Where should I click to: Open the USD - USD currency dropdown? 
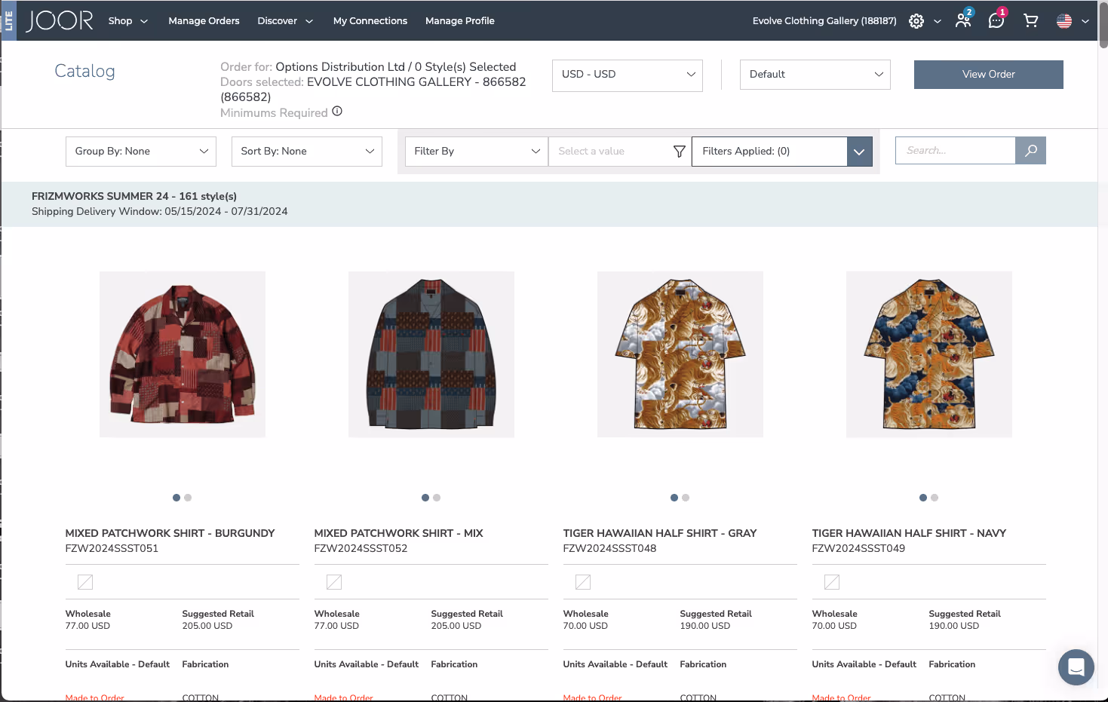(x=628, y=75)
